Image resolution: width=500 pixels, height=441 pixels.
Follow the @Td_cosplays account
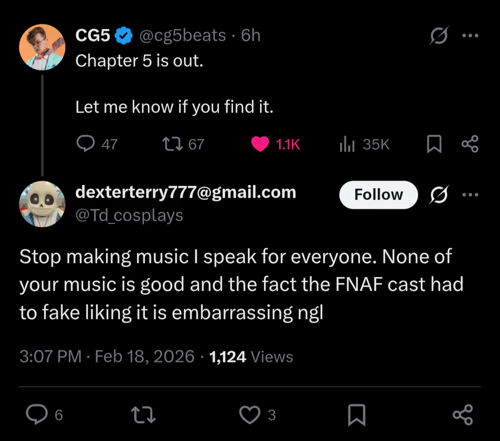coord(378,194)
